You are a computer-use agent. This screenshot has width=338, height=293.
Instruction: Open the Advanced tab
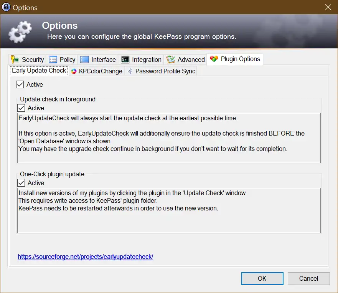(x=186, y=60)
